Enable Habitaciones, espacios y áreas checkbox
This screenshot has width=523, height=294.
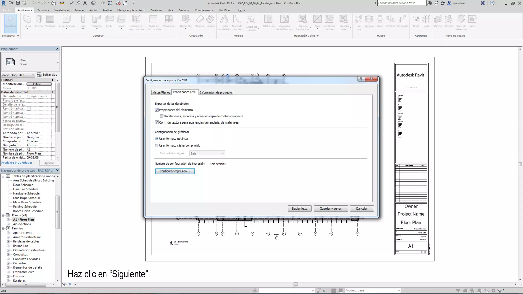tap(162, 116)
